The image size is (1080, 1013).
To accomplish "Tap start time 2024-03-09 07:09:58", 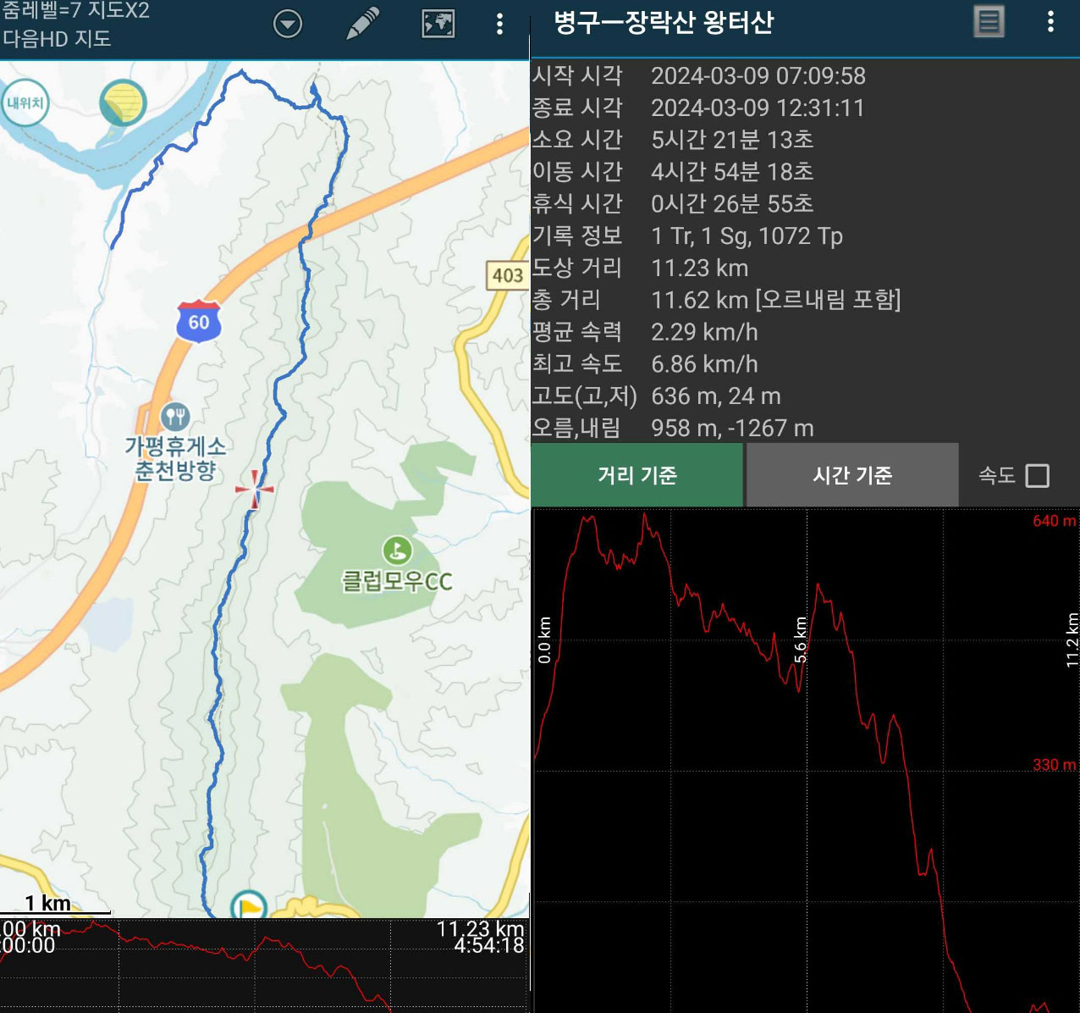I will coord(758,76).
